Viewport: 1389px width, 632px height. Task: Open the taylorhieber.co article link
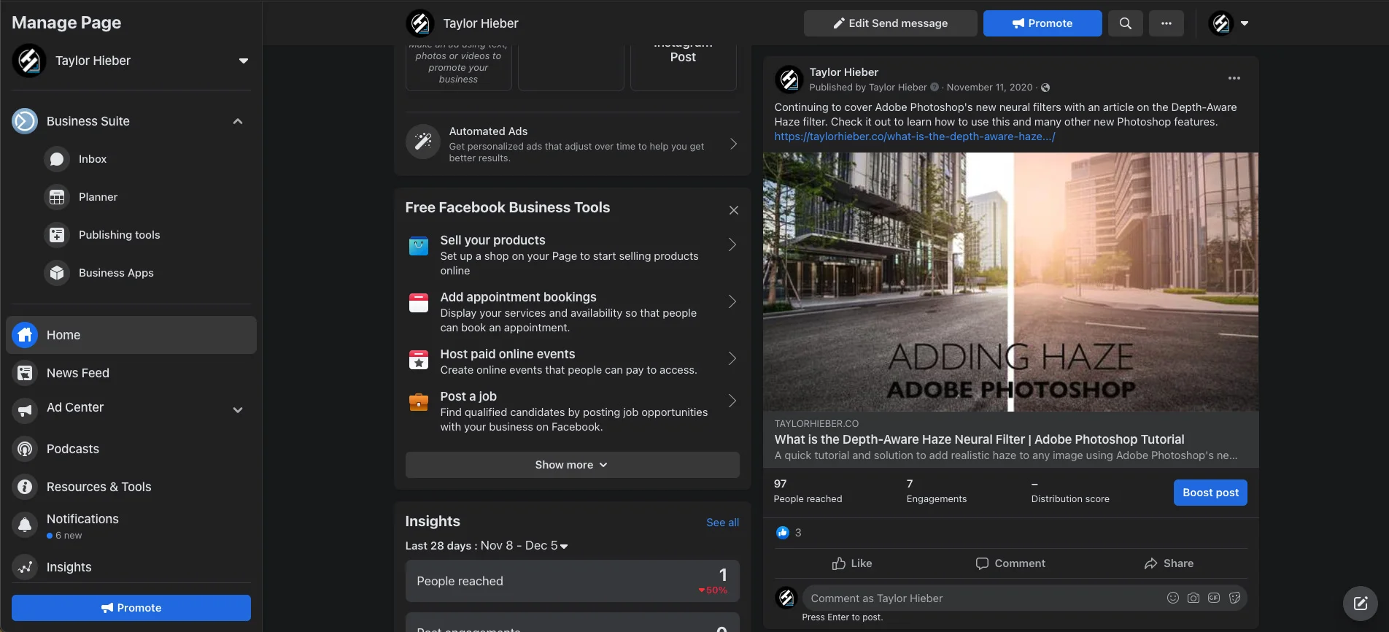point(915,136)
